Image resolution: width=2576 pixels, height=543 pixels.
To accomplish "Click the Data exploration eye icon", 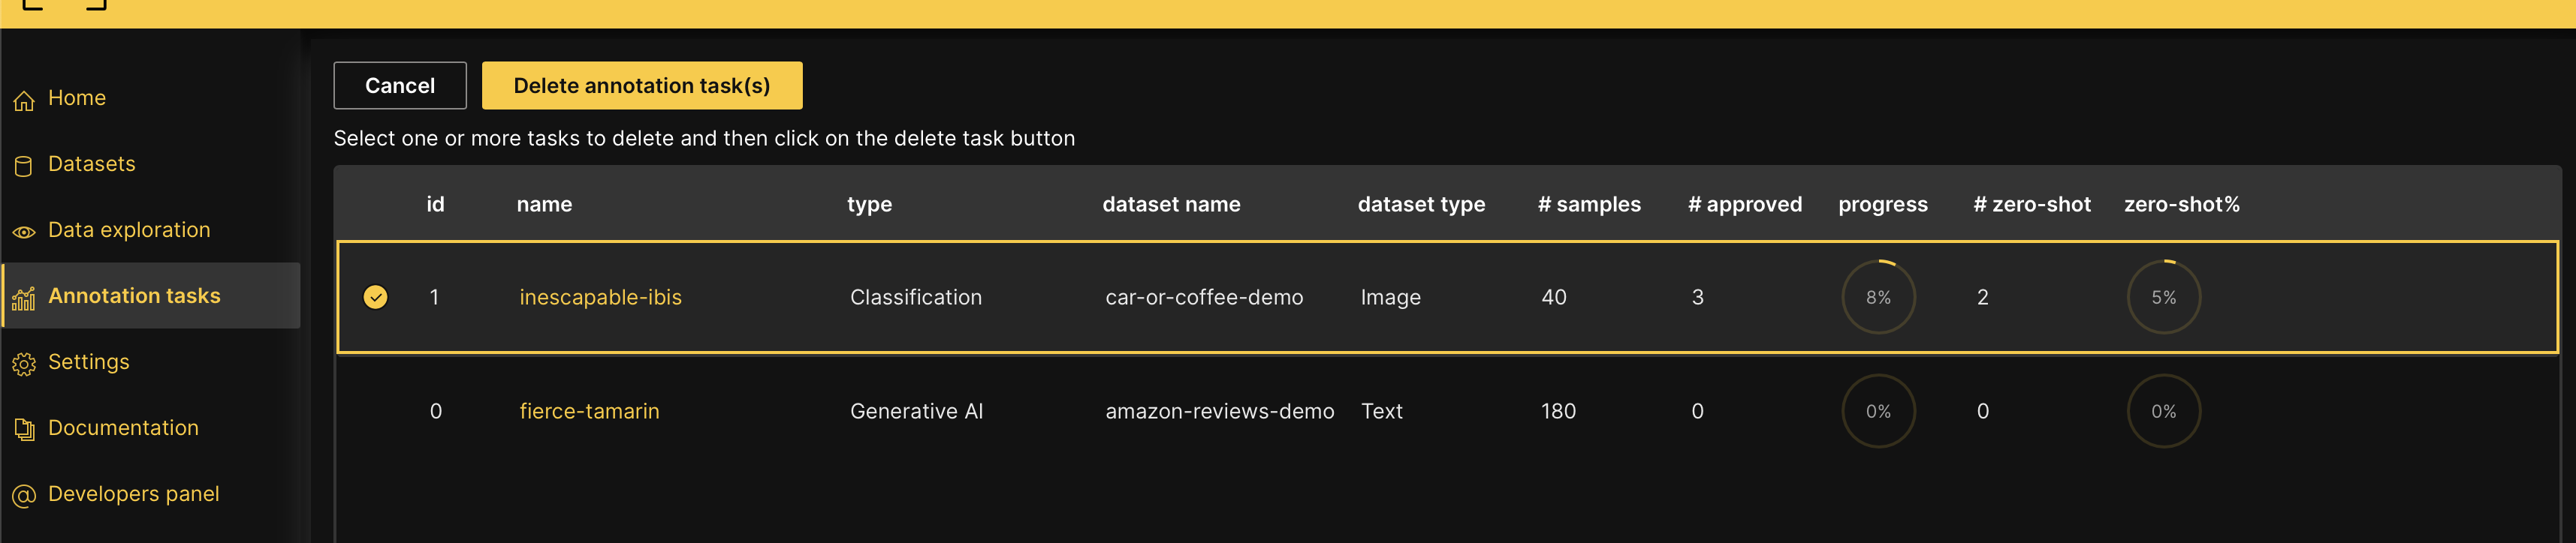I will [24, 232].
